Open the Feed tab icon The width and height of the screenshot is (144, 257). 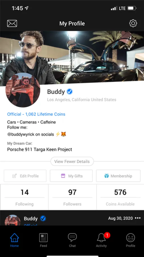(43, 240)
